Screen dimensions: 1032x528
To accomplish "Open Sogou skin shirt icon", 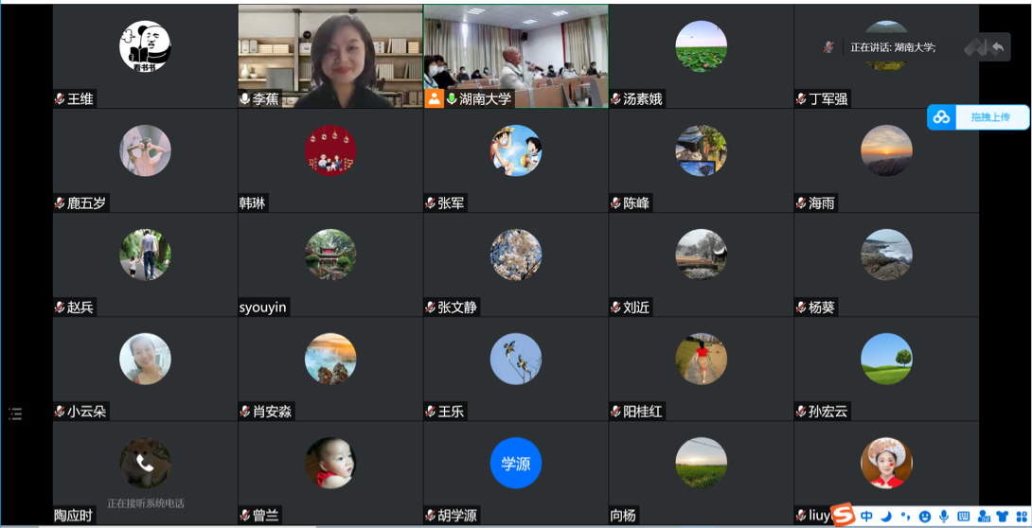I will tap(1002, 517).
